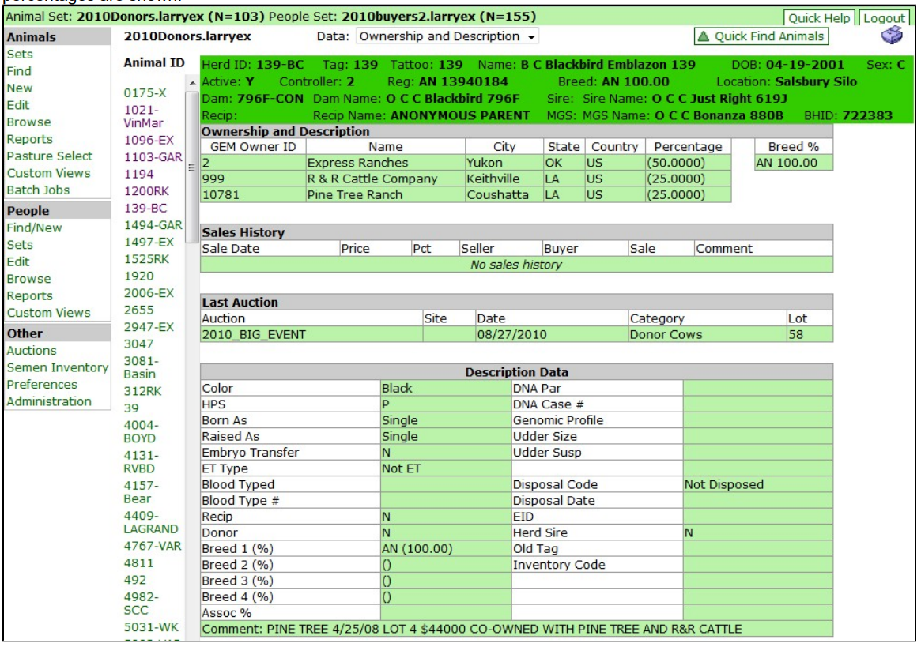The height and width of the screenshot is (647, 921).
Task: Open Reports under Animals
Action: tap(29, 139)
